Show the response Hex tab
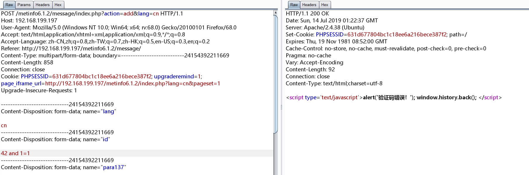Screen dimensions: 529x175 click(325, 5)
